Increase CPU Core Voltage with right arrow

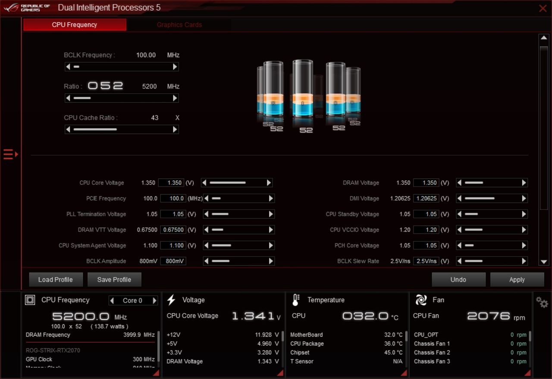coord(269,183)
